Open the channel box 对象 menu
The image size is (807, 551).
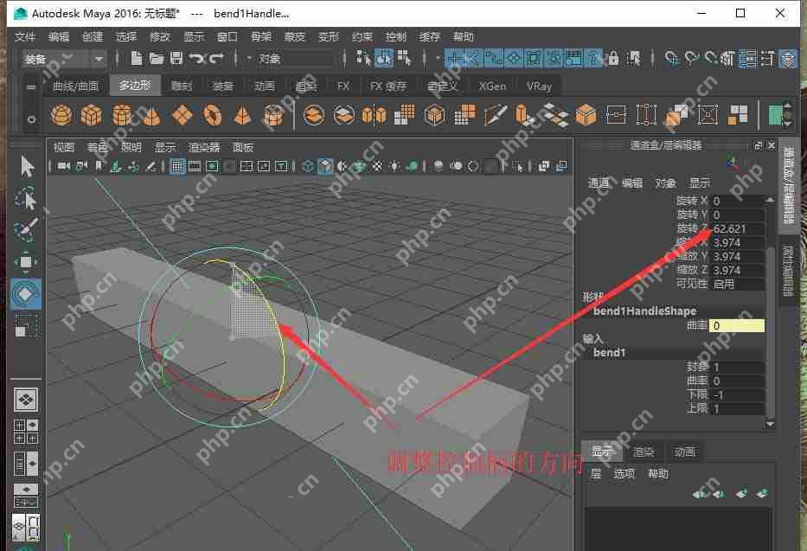(x=665, y=183)
